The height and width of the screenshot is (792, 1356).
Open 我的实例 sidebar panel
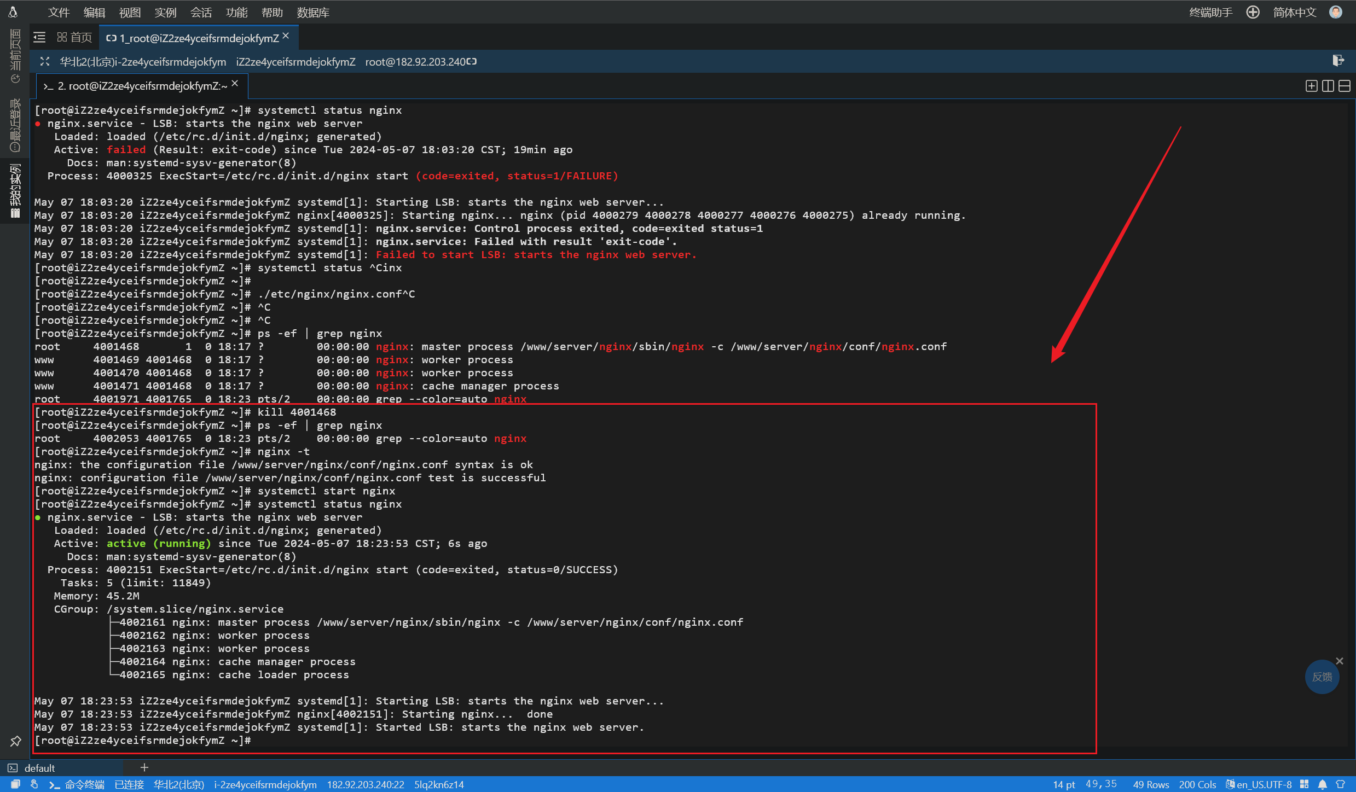coord(15,190)
